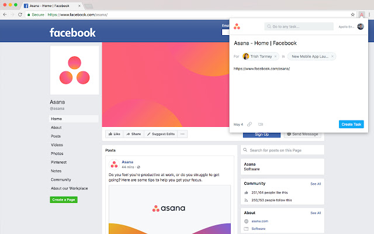Click the Asana page name heading
The height and width of the screenshot is (234, 374).
click(57, 102)
